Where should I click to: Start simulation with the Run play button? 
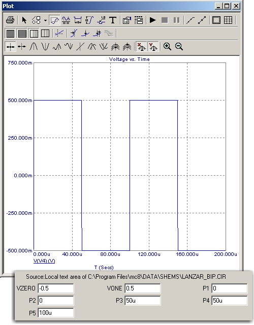pyautogui.click(x=153, y=20)
